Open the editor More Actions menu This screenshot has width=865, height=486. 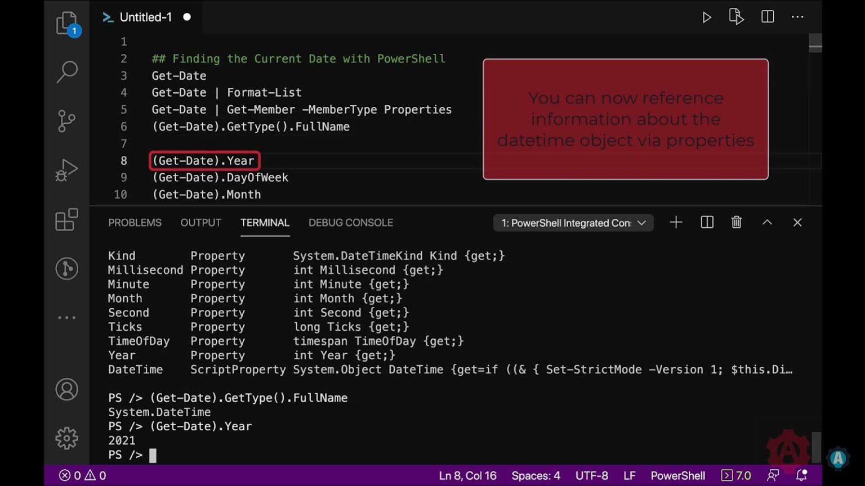pyautogui.click(x=797, y=17)
